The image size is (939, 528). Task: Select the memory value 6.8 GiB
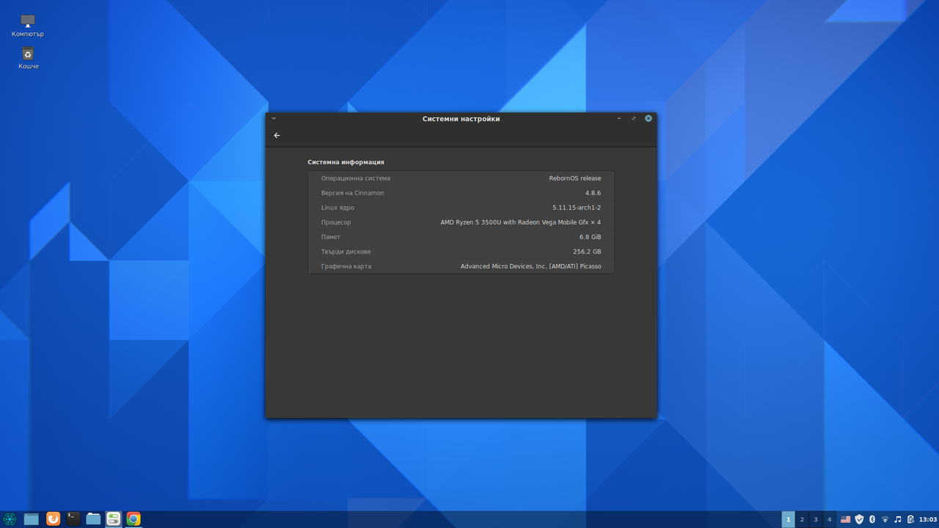point(591,237)
